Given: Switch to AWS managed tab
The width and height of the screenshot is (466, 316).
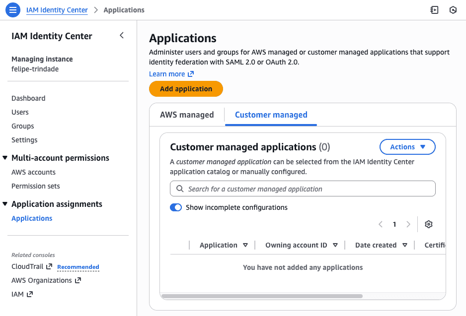Looking at the screenshot, I should pos(187,115).
